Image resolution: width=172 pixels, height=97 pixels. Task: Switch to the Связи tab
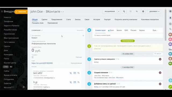(87, 19)
